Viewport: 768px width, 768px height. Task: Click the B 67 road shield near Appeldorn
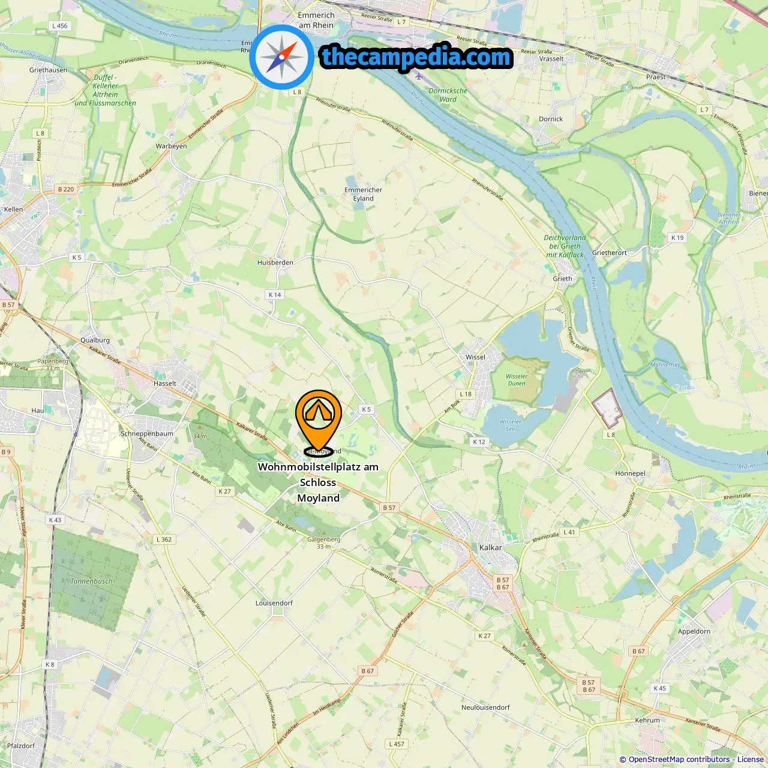(x=638, y=651)
